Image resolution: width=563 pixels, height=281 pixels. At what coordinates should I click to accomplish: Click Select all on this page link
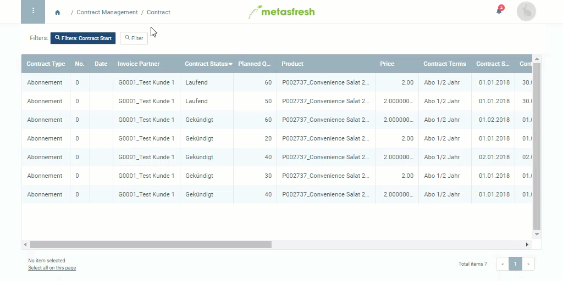click(52, 268)
